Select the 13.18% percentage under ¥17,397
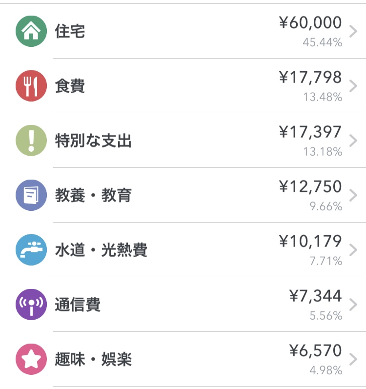 click(323, 152)
